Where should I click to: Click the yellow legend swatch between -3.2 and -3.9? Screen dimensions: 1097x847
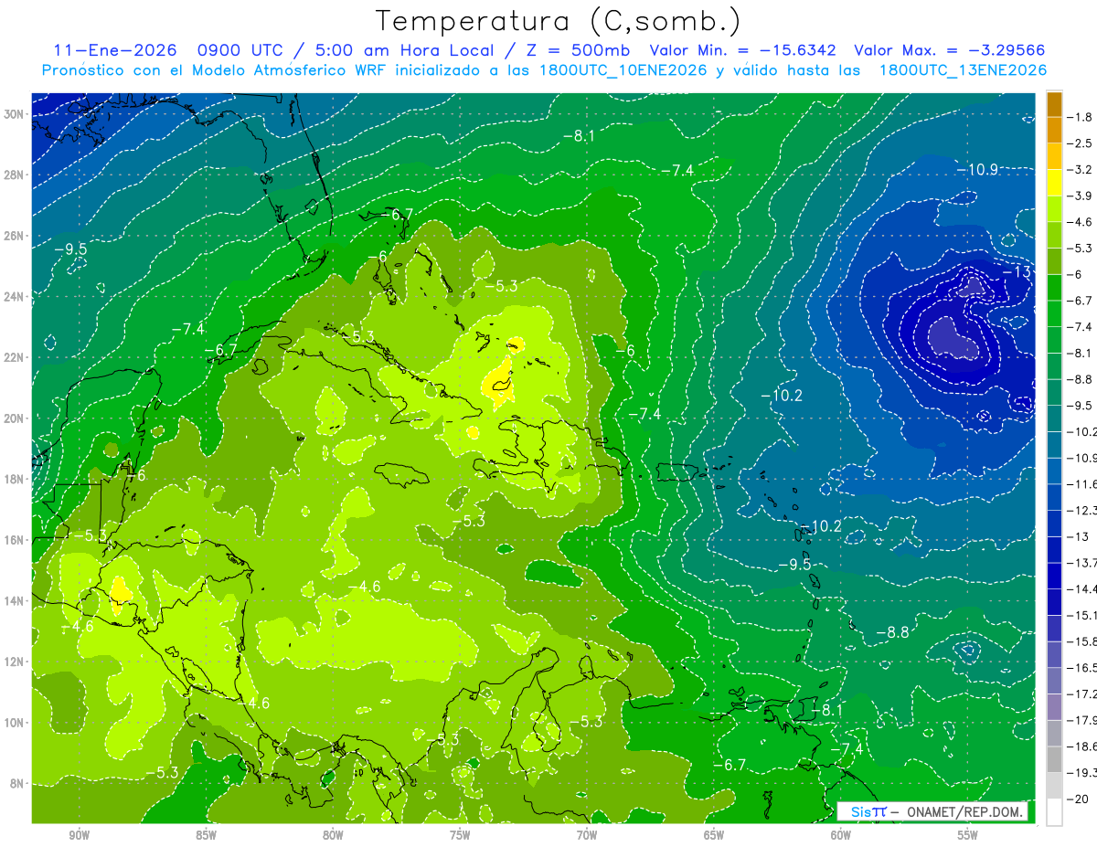1054,182
